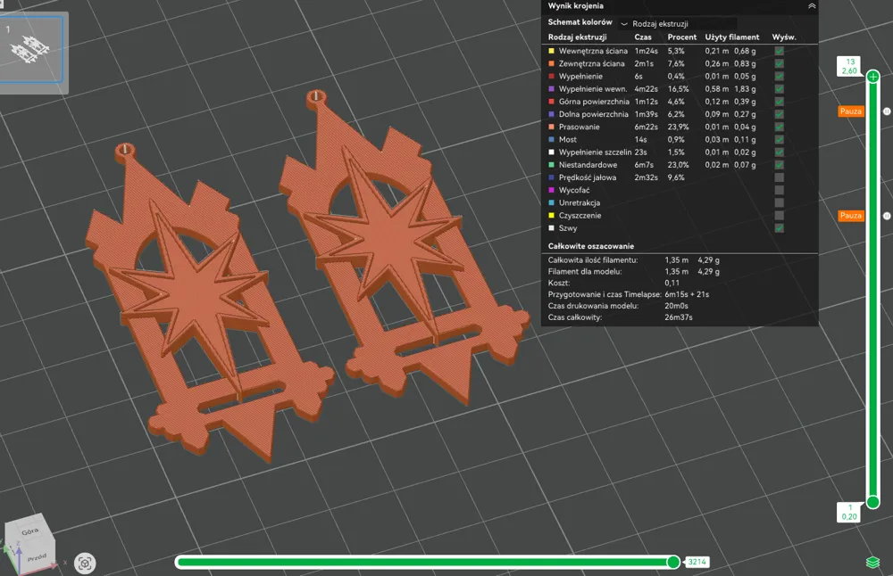Click the upper orange Pauza marker
The width and height of the screenshot is (893, 576).
850,111
